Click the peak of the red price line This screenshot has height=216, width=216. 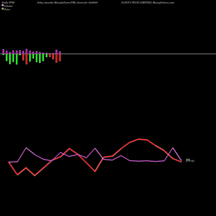point(139,139)
